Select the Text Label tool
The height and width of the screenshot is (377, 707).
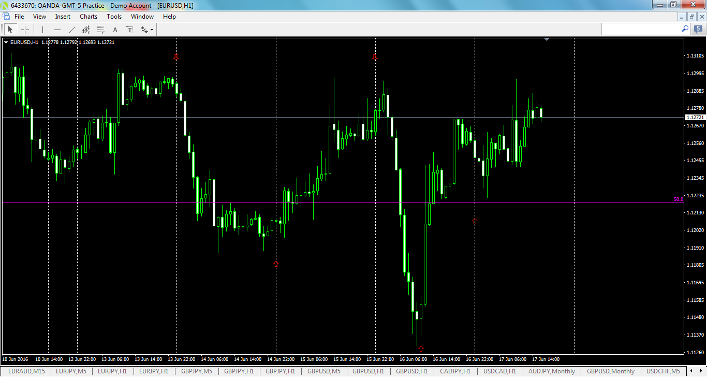coord(129,30)
